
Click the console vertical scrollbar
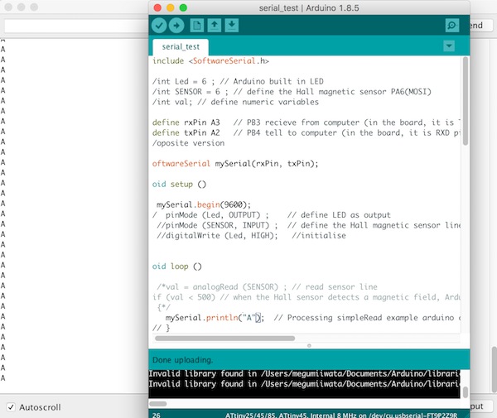click(466, 392)
